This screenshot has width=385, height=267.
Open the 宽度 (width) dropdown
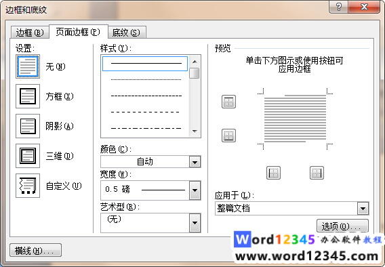tap(195, 190)
